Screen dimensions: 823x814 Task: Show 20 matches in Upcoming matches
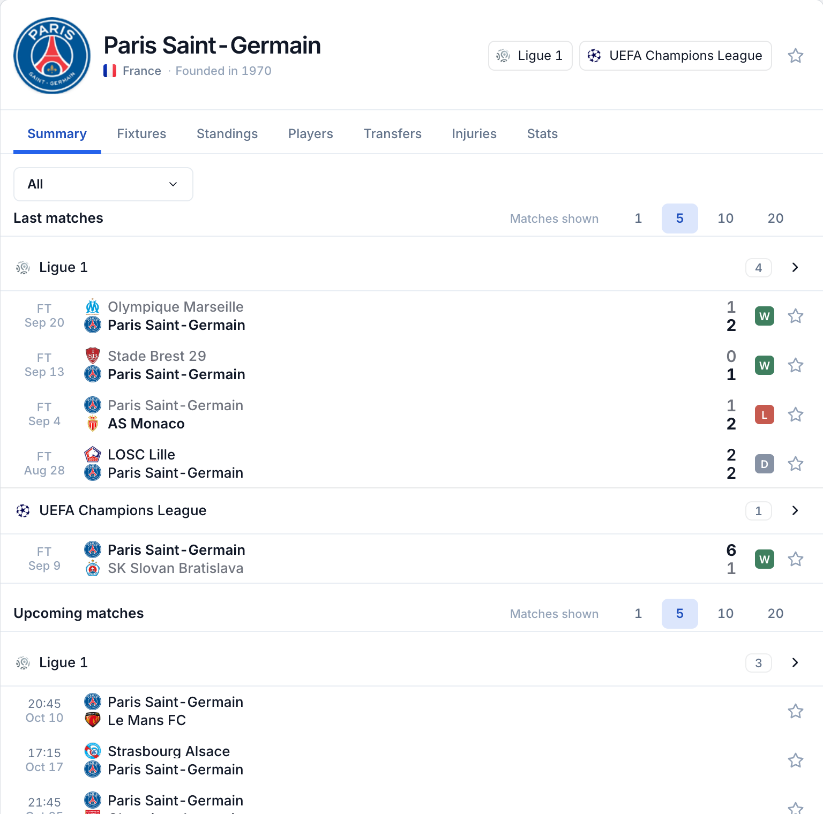[776, 614]
